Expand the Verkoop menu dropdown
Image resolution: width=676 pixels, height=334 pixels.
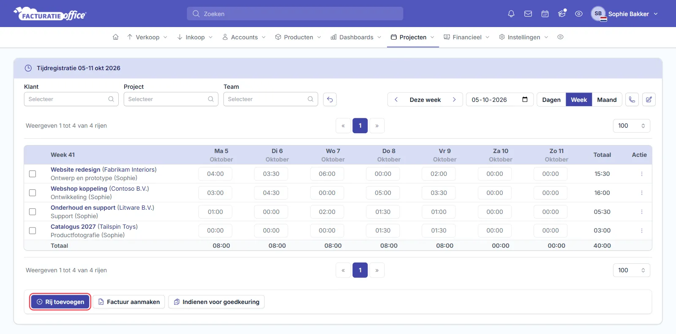pyautogui.click(x=147, y=37)
